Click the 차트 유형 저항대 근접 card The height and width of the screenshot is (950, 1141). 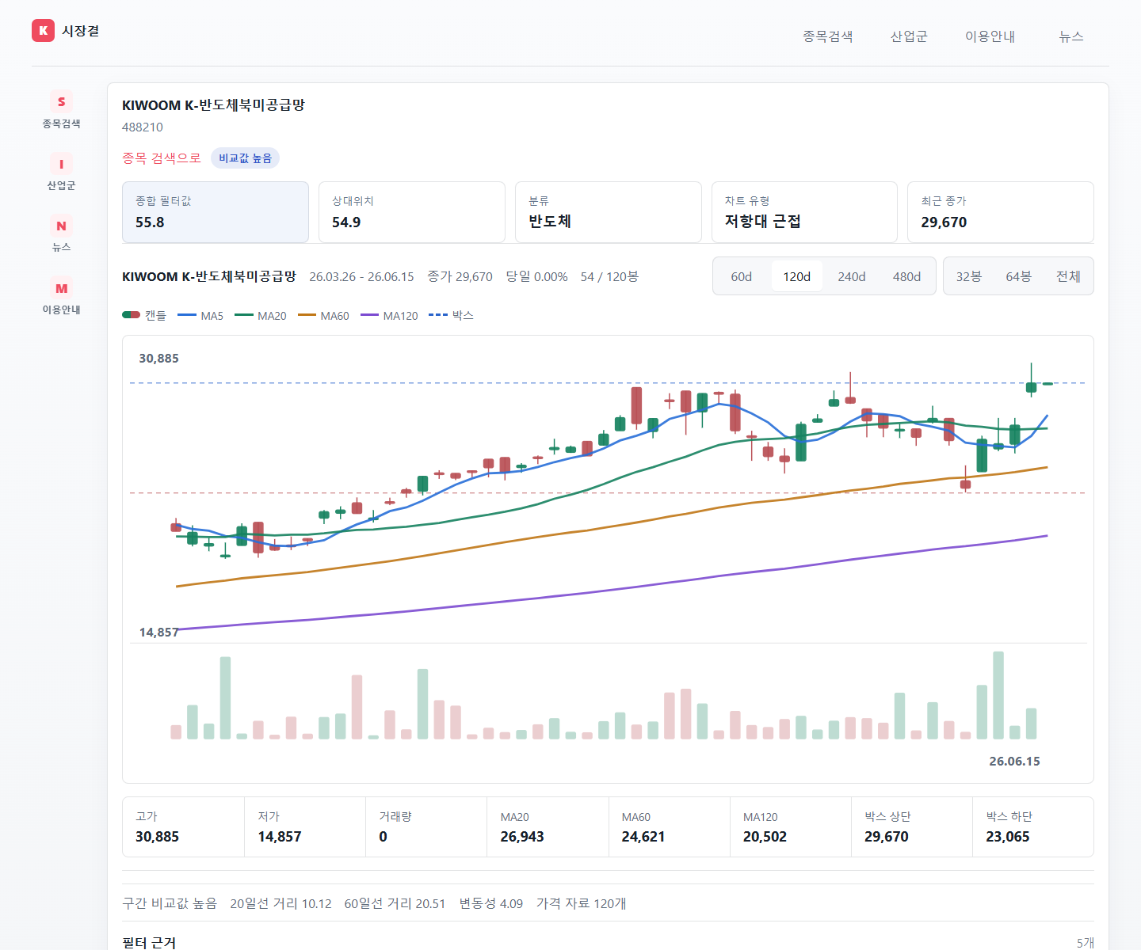coord(804,212)
